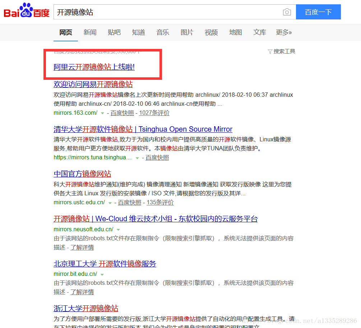Open camera image search icon
361x328 pixels.
pos(287,12)
